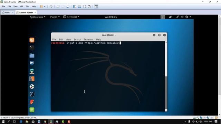The width and height of the screenshot is (221, 124).
Task: Open the three-colored-circles dock icon
Action: coord(32,86)
